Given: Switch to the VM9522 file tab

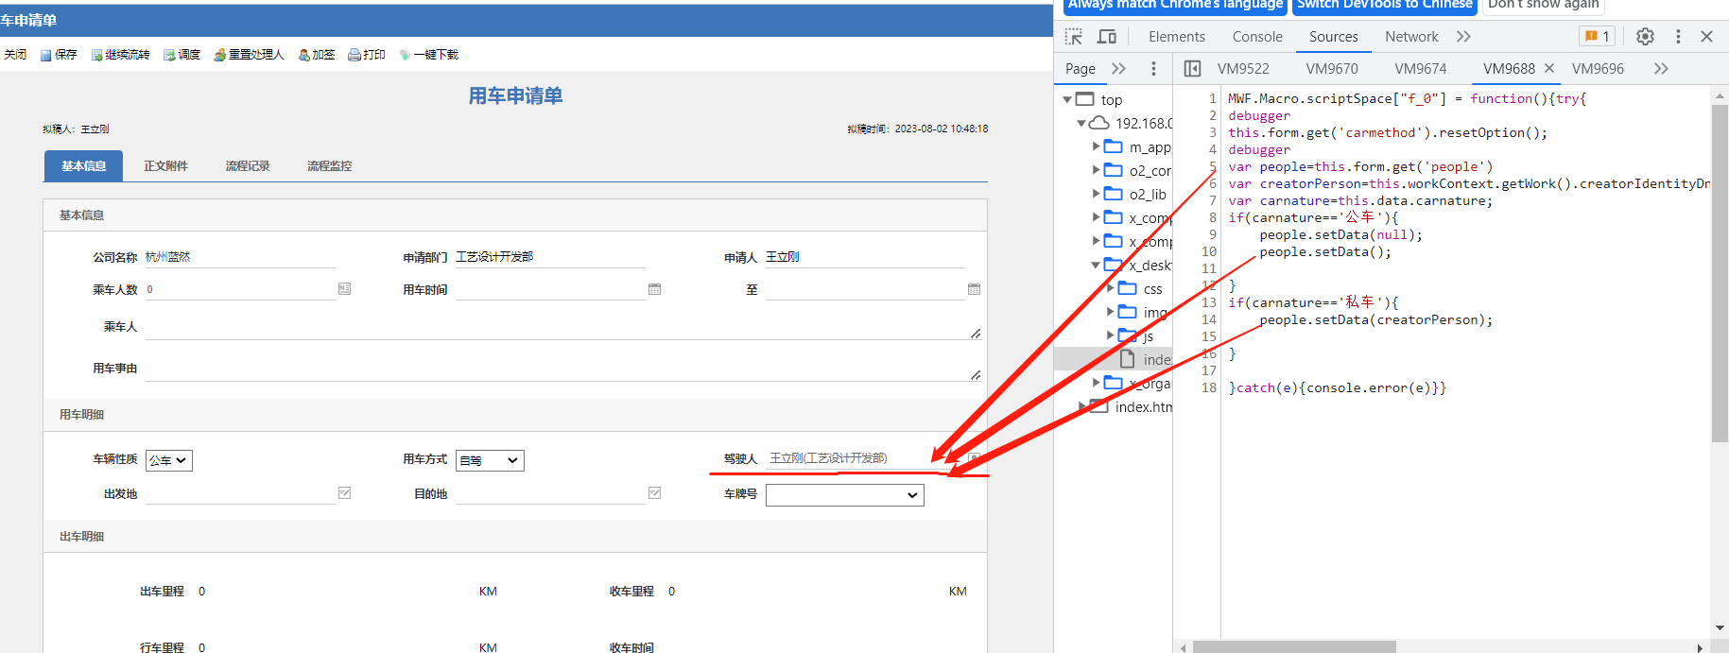Looking at the screenshot, I should pyautogui.click(x=1243, y=68).
